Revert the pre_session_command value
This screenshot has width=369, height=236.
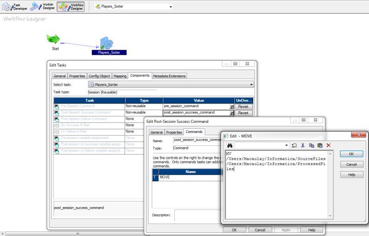click(x=244, y=107)
